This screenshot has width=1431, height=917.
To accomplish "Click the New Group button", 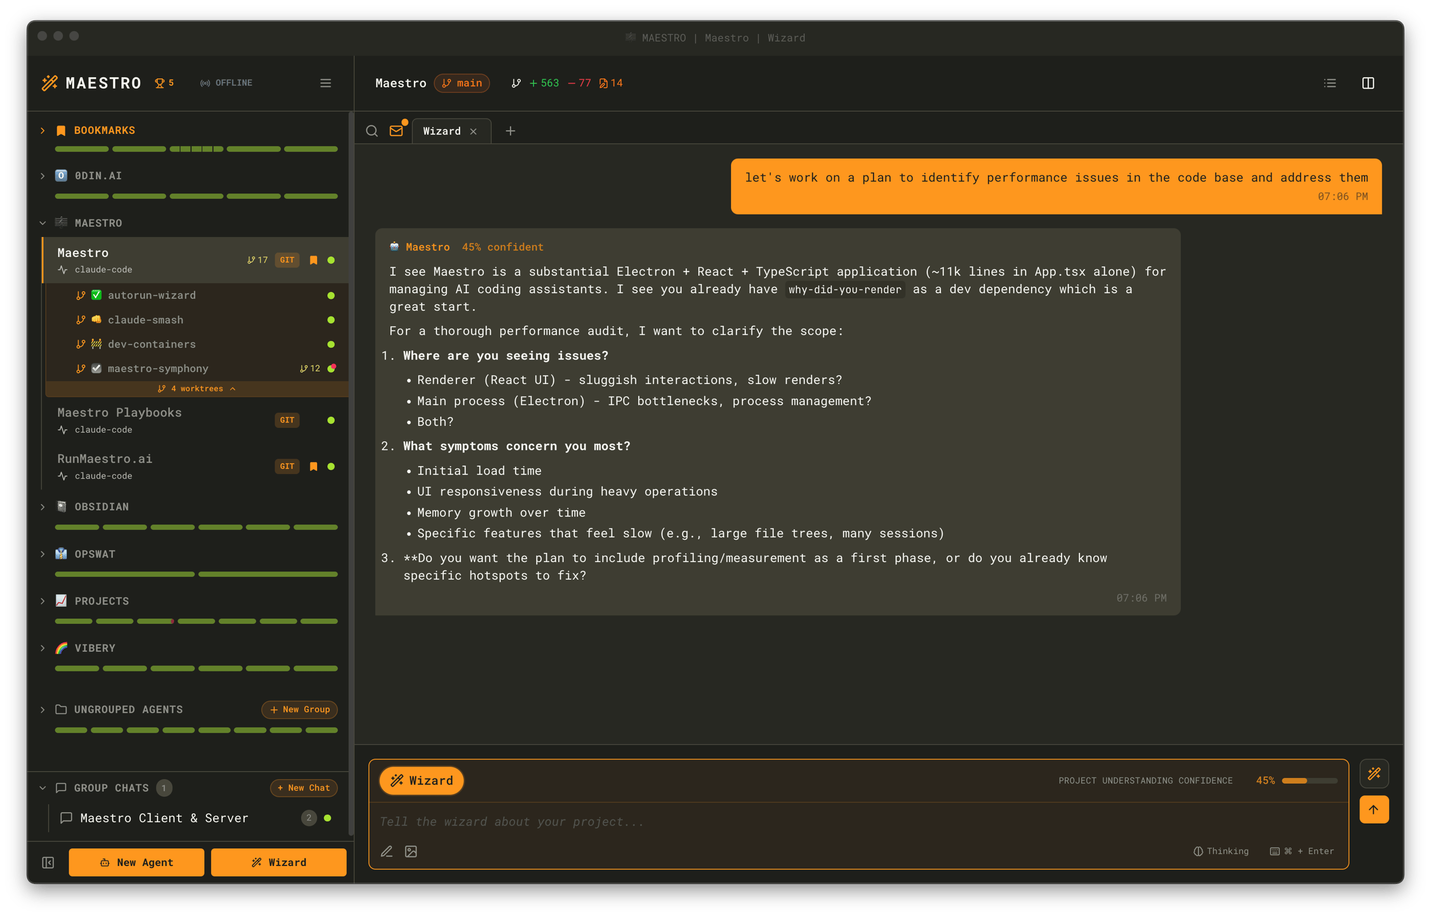I will click(x=299, y=709).
